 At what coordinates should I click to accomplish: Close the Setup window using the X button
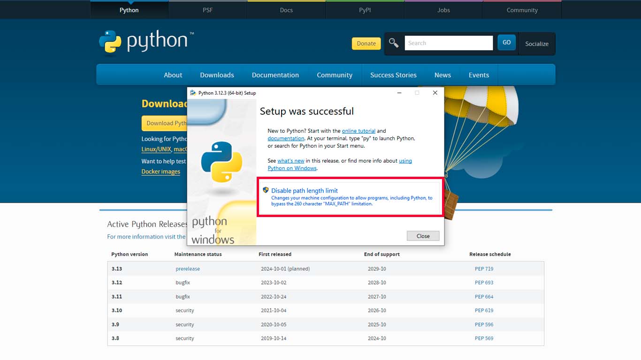pos(435,93)
